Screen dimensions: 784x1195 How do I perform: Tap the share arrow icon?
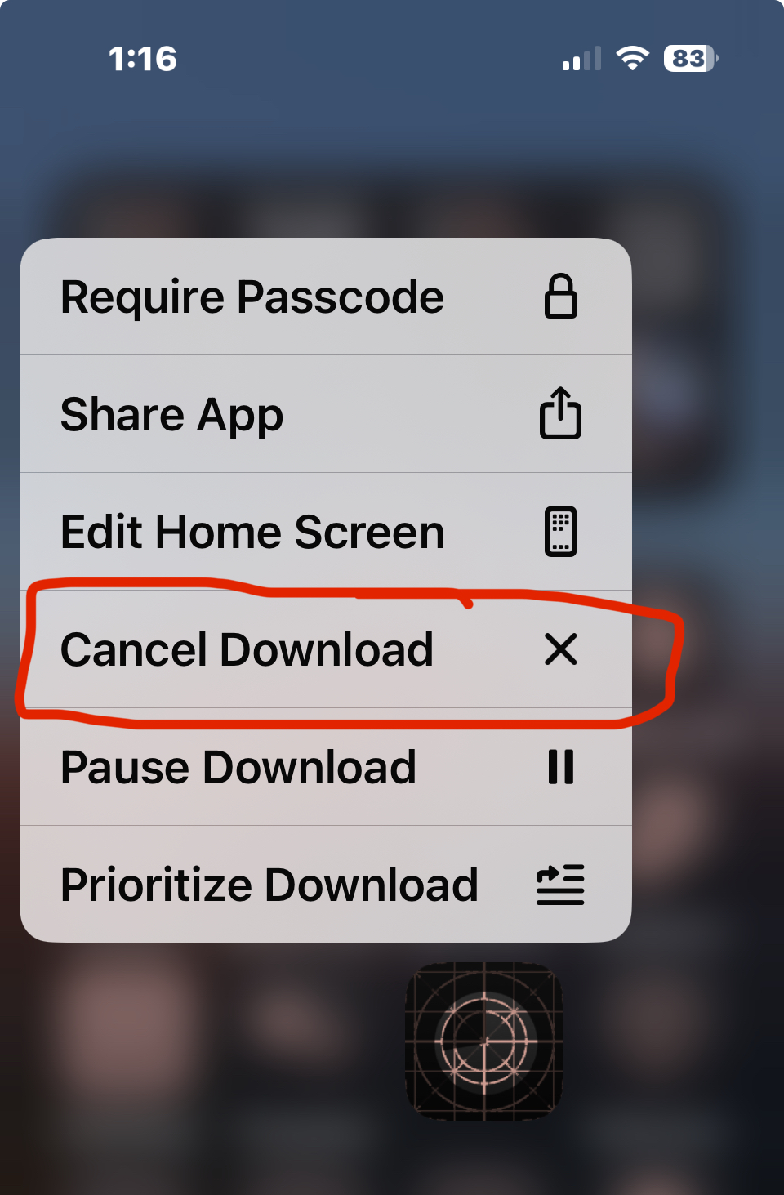[x=560, y=413]
